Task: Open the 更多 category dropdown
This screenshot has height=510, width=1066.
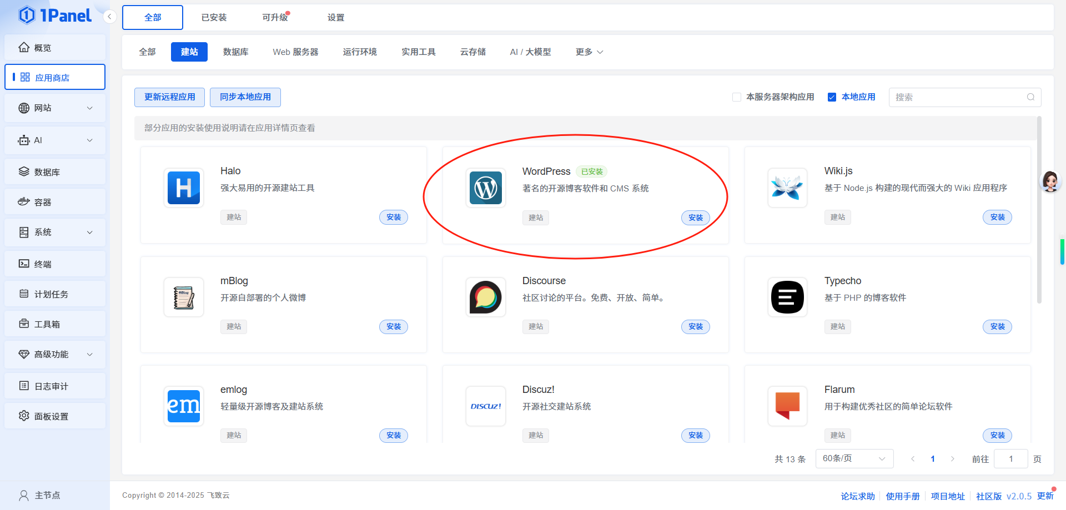Action: pyautogui.click(x=589, y=52)
